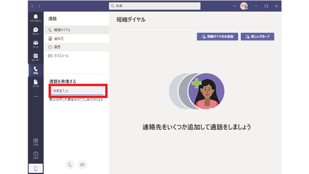Click the 名前を入力 name field
Screen dimensions: 309x174
click(76, 91)
